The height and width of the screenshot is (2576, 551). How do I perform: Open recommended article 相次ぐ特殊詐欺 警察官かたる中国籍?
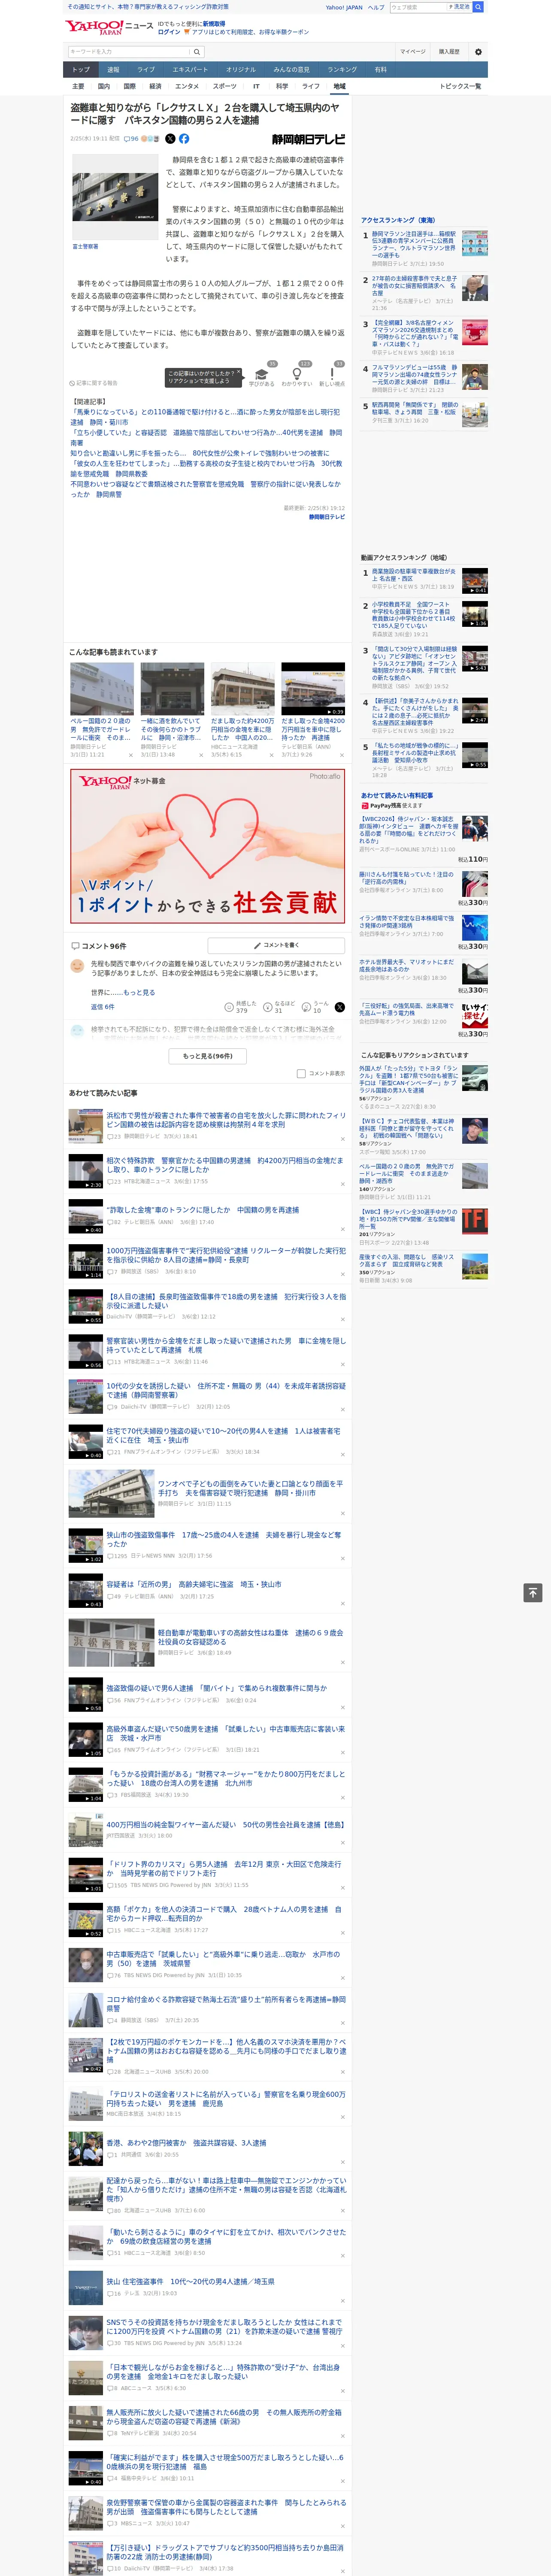(226, 1165)
